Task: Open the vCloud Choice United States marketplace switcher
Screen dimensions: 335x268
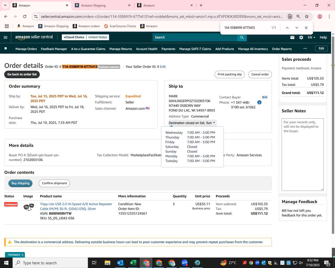Action: click(86, 37)
